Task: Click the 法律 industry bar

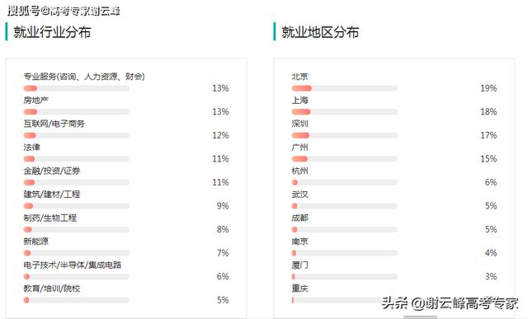Action: tap(77, 159)
